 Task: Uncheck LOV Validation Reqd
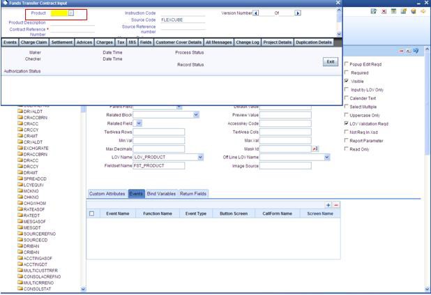click(347, 123)
